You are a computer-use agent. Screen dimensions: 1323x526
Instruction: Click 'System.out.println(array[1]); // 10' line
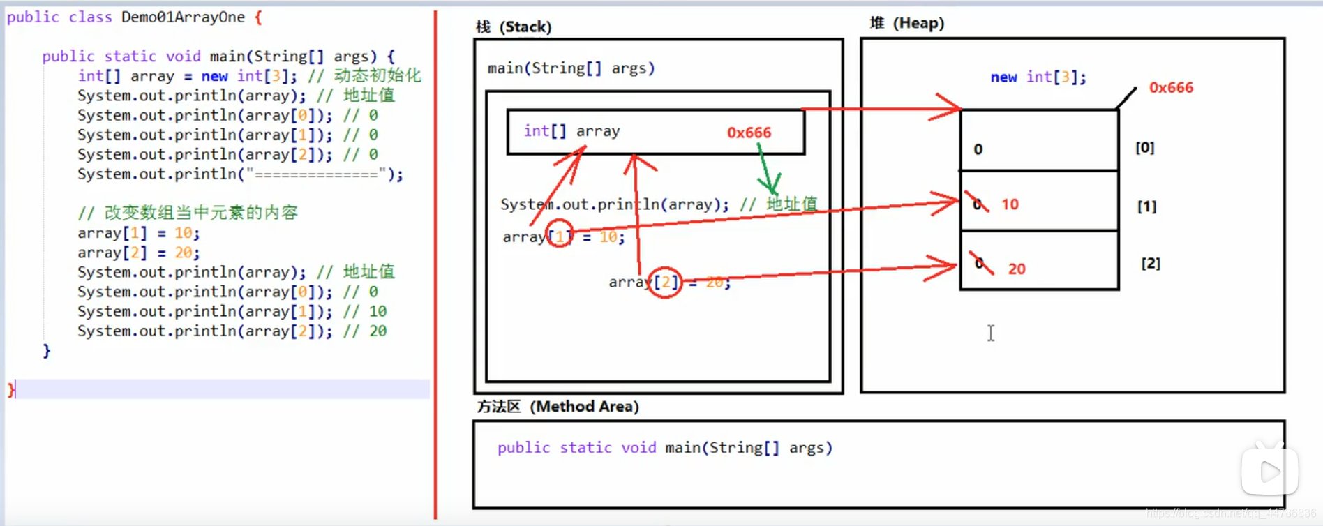[232, 311]
